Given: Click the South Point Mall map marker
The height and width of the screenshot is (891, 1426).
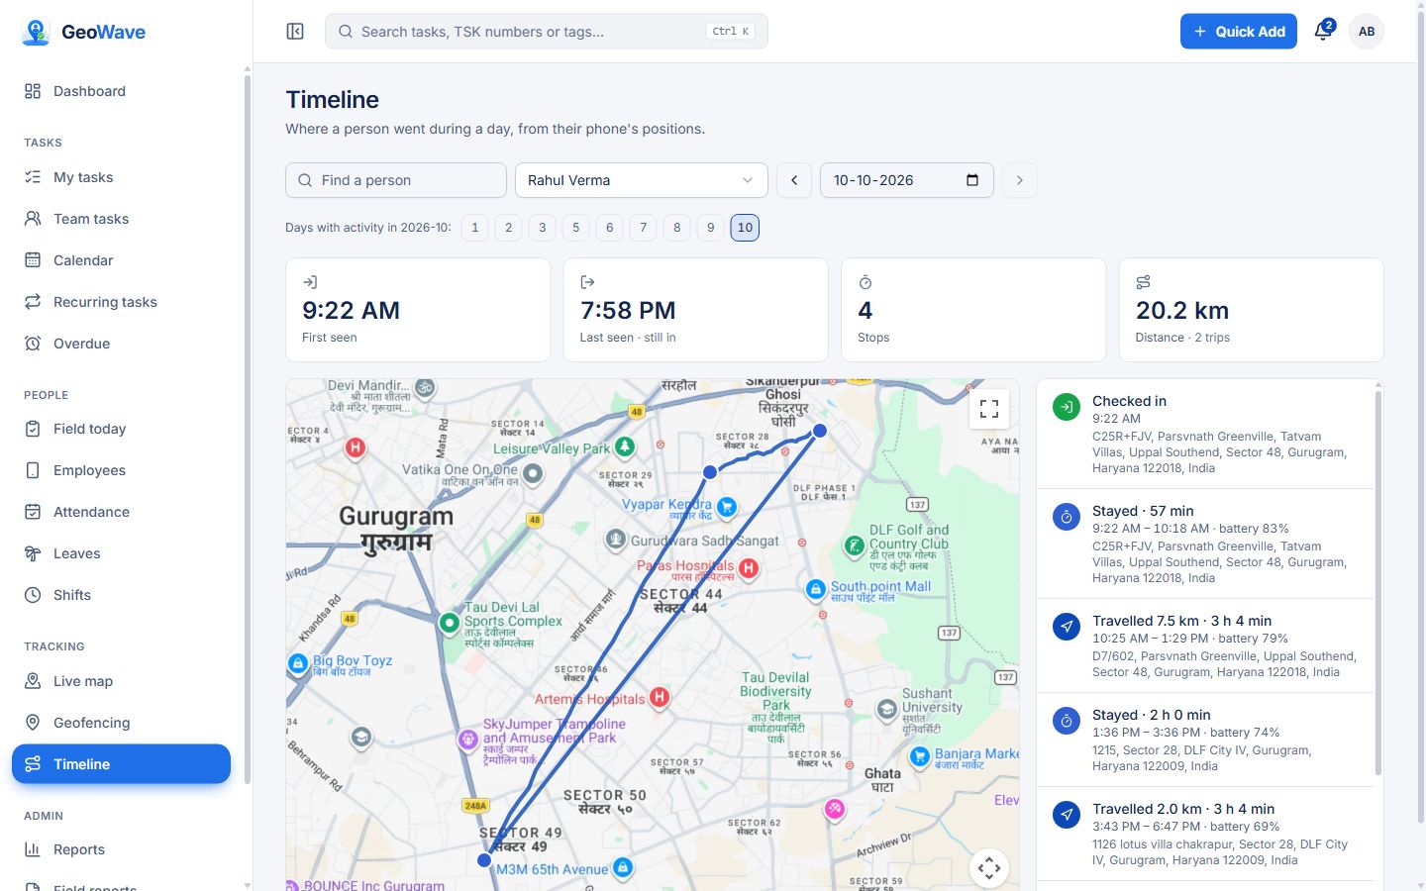Looking at the screenshot, I should click(x=815, y=590).
